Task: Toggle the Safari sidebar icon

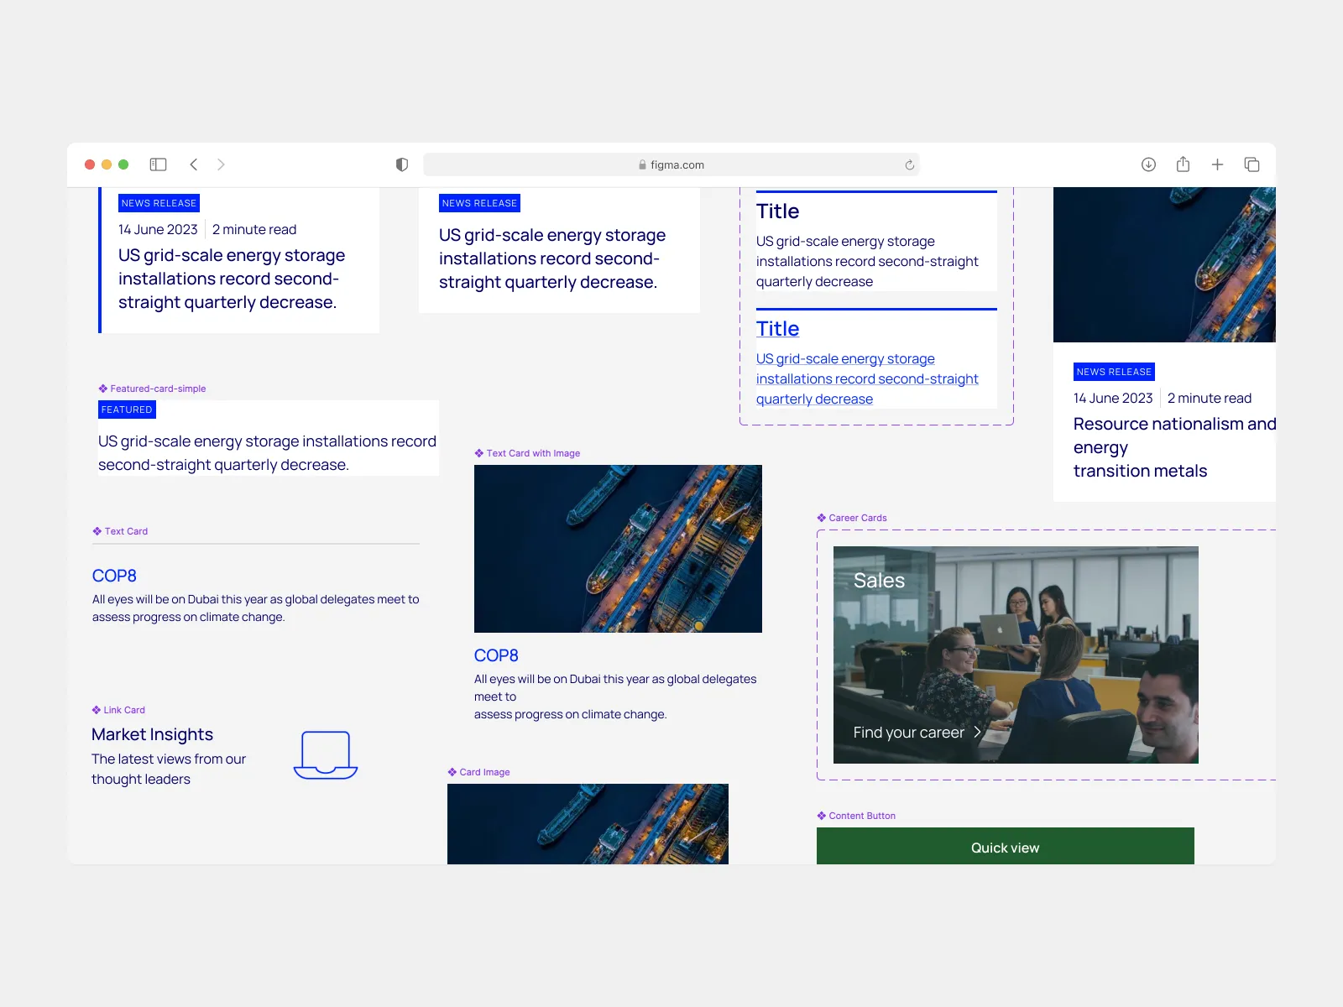Action: 158,164
